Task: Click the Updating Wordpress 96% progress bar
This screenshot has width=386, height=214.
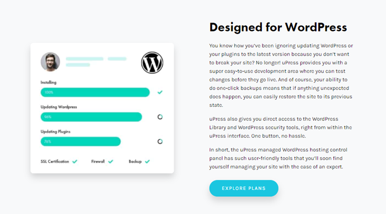Action: point(92,117)
